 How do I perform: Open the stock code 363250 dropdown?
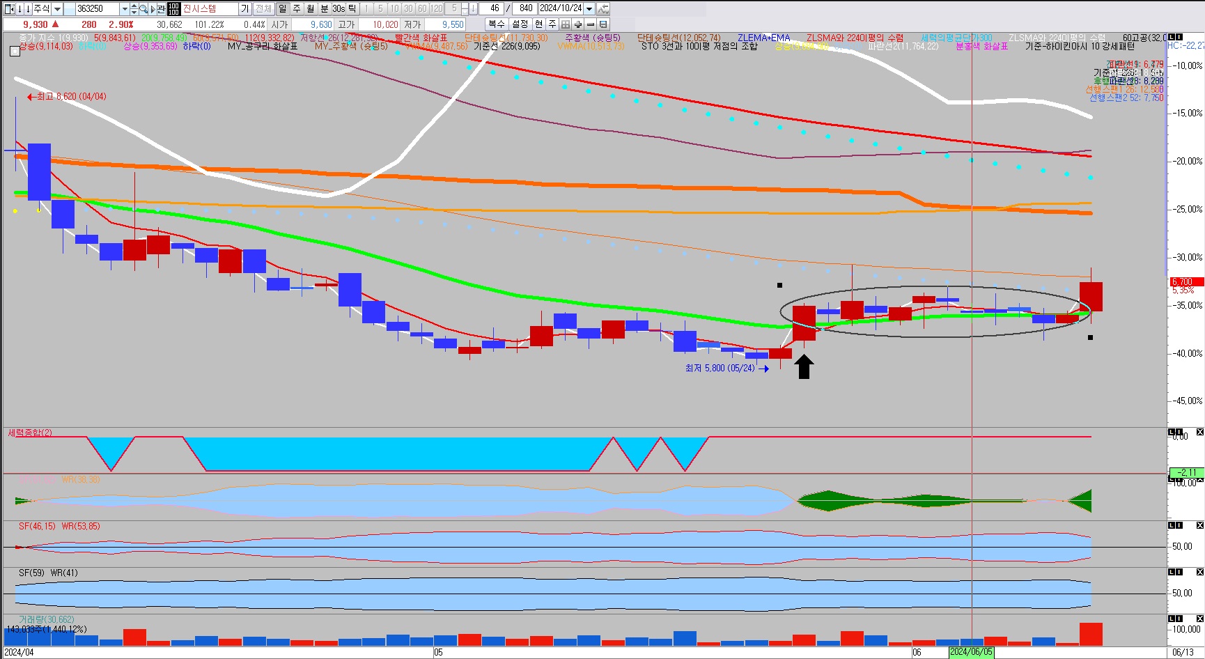(x=125, y=8)
